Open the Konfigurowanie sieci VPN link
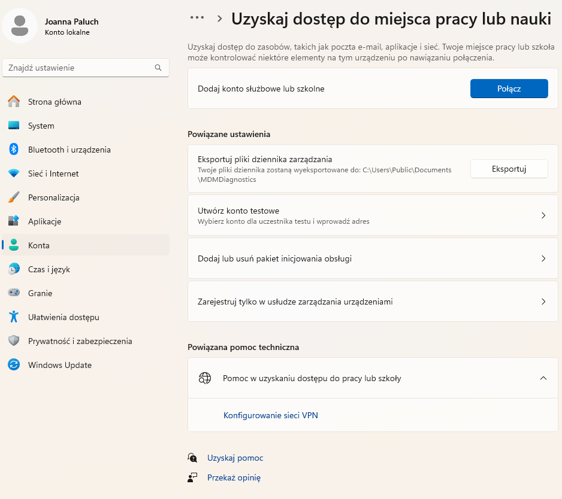This screenshot has width=562, height=499. (270, 415)
